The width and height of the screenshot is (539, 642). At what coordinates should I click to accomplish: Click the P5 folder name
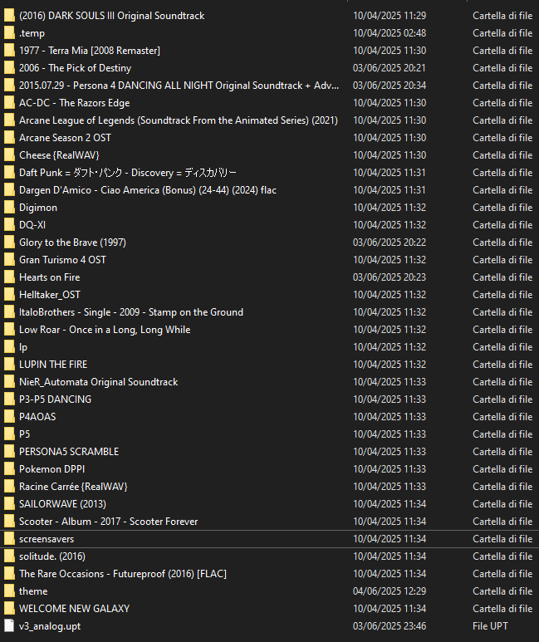click(25, 434)
